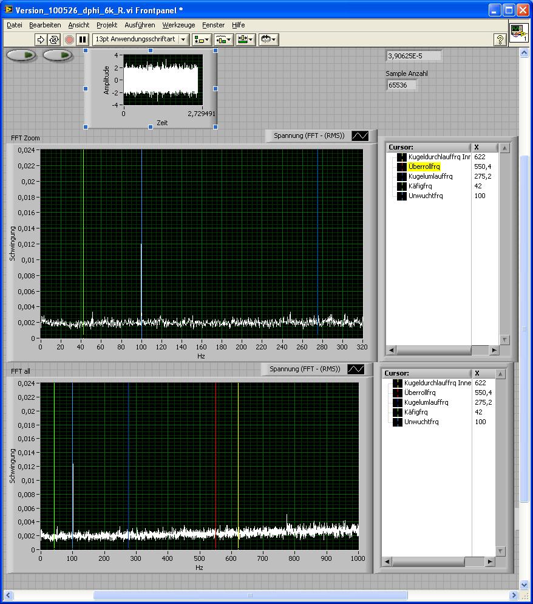
Task: Select the highlighted Überrollfrq cursor row
Action: click(x=424, y=166)
